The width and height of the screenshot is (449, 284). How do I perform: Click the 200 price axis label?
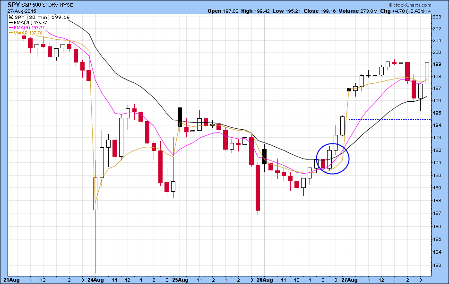pyautogui.click(x=437, y=52)
